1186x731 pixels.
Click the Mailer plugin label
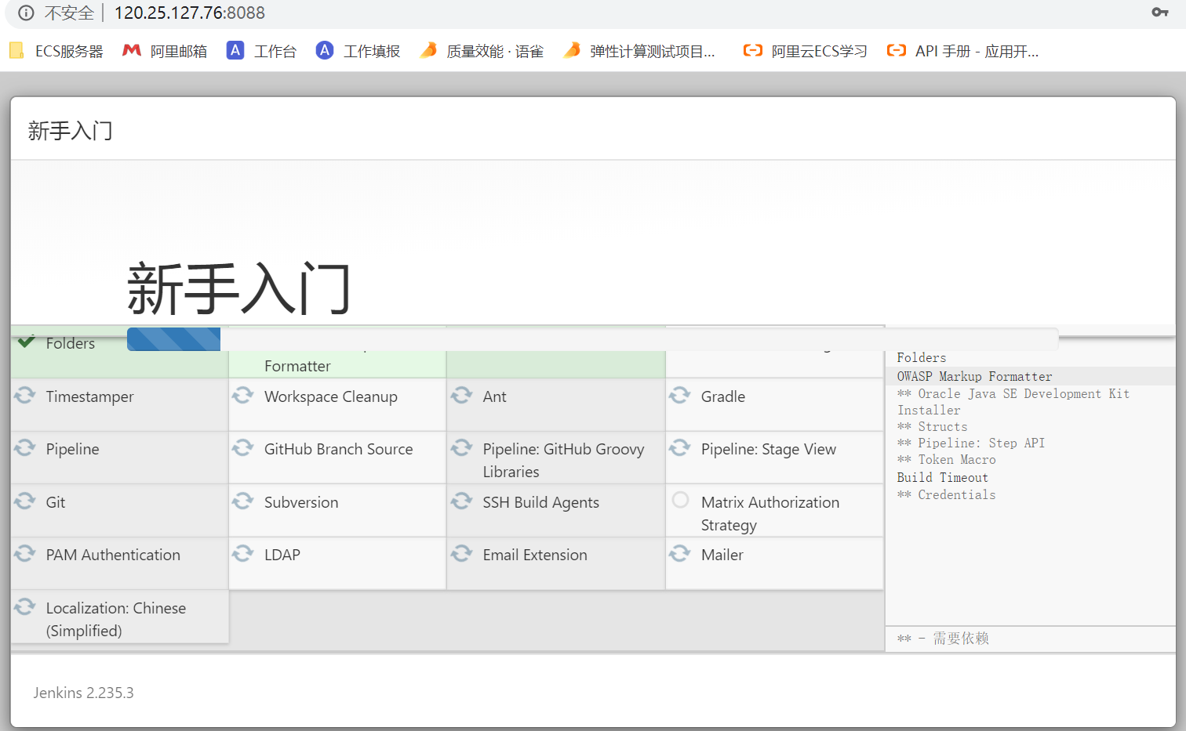pos(722,555)
